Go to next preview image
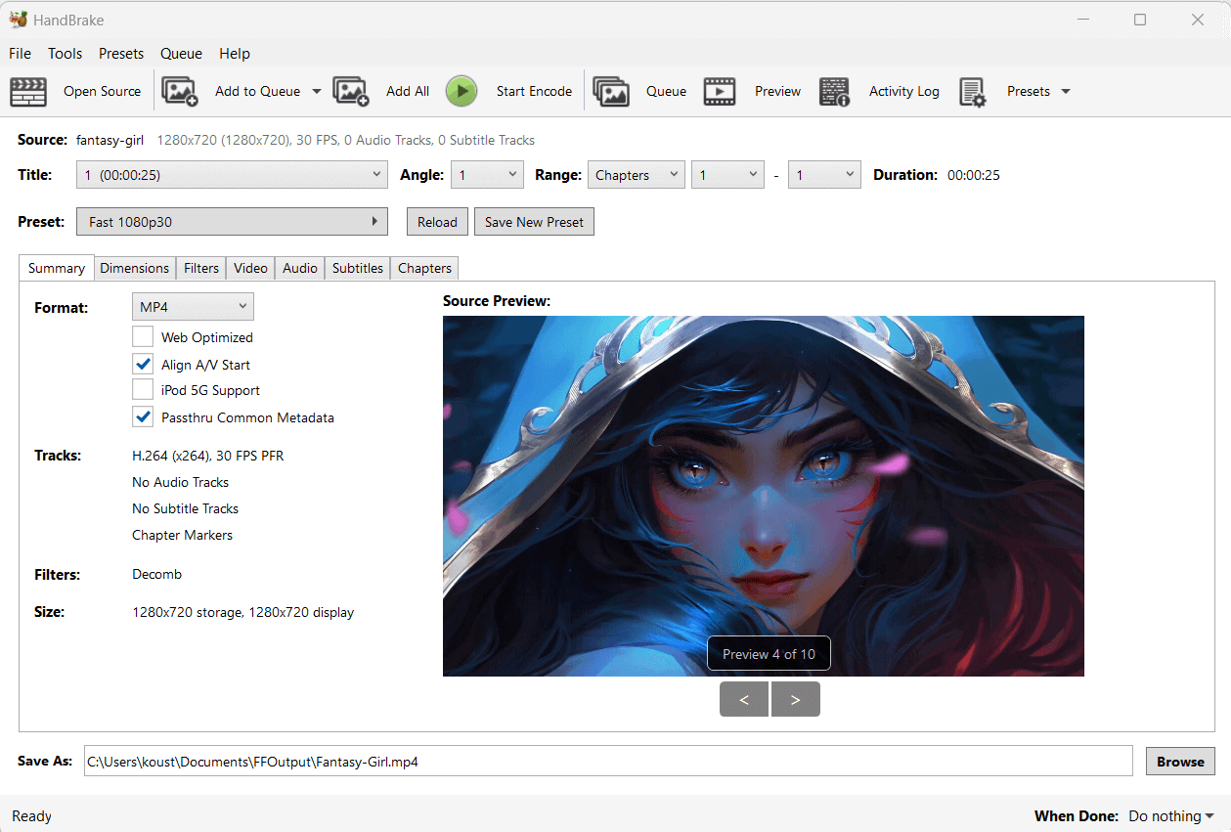Screen dimensions: 1231x832 point(795,700)
